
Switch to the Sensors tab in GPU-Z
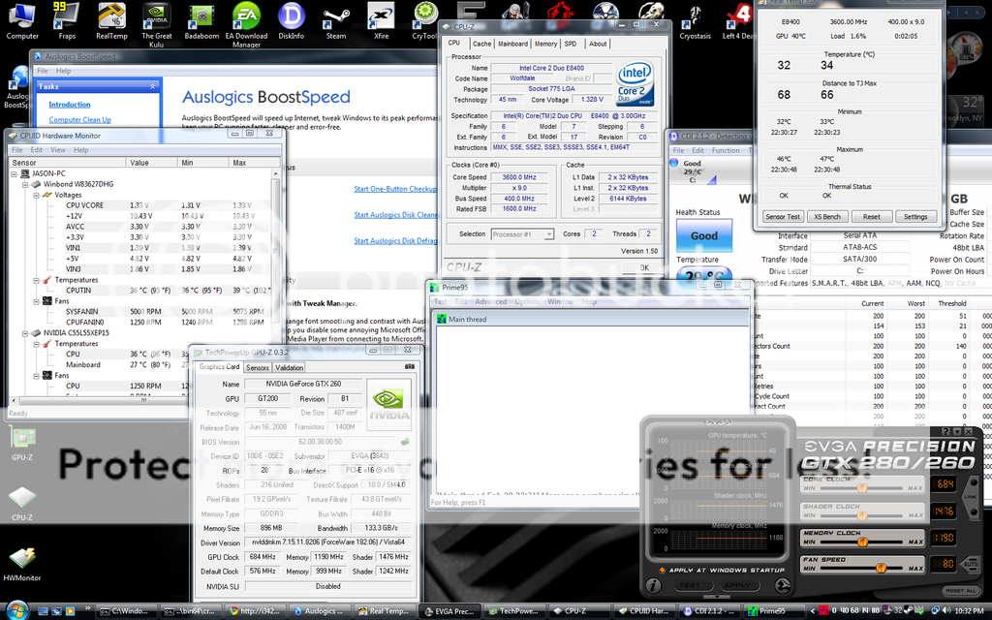click(x=258, y=368)
